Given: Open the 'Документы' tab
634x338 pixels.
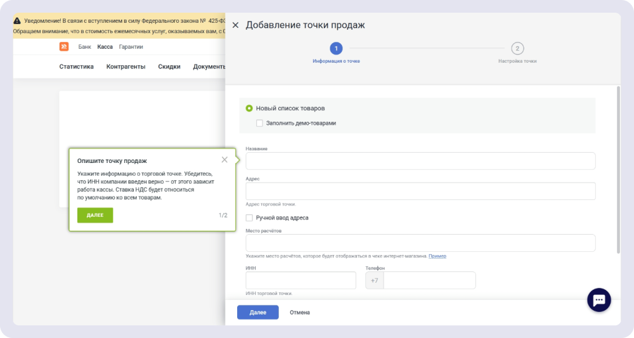Looking at the screenshot, I should (209, 67).
